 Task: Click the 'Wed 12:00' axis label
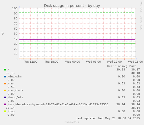pos(114,62)
